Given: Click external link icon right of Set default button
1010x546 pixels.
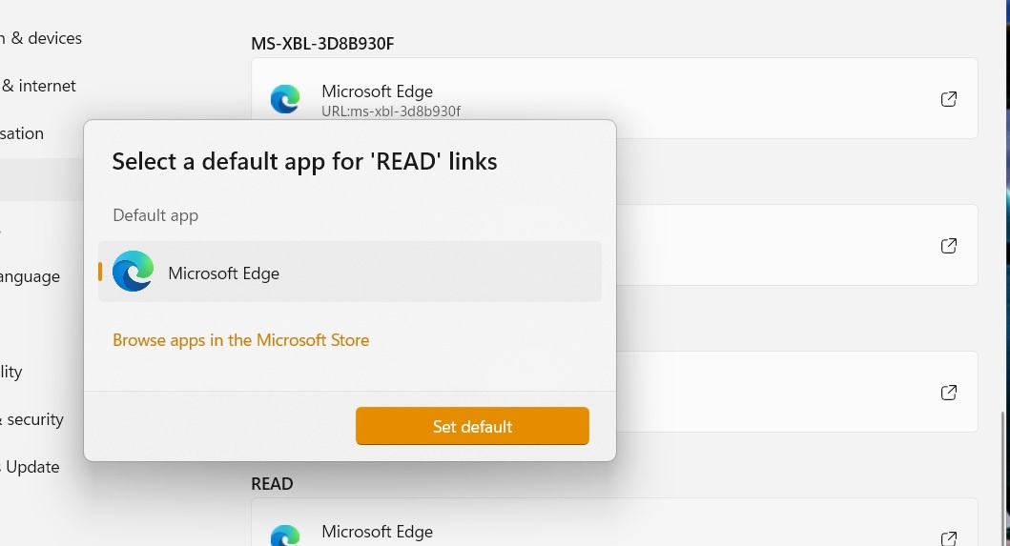Looking at the screenshot, I should coord(948,393).
